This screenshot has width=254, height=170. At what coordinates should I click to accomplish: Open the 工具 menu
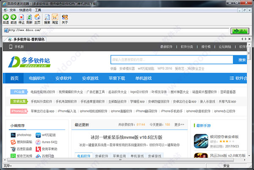click(38, 10)
